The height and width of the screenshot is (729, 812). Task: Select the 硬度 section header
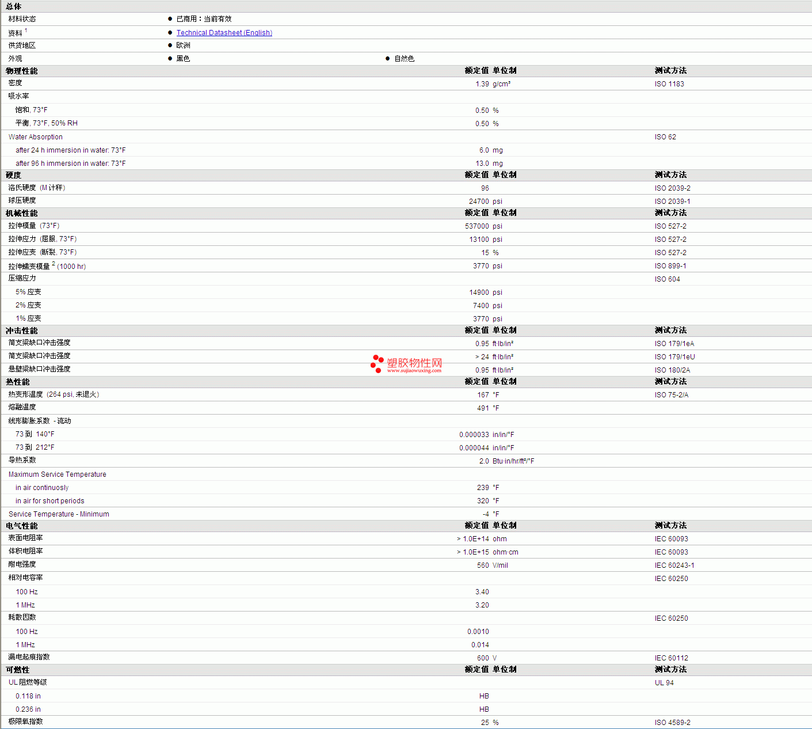(x=14, y=175)
